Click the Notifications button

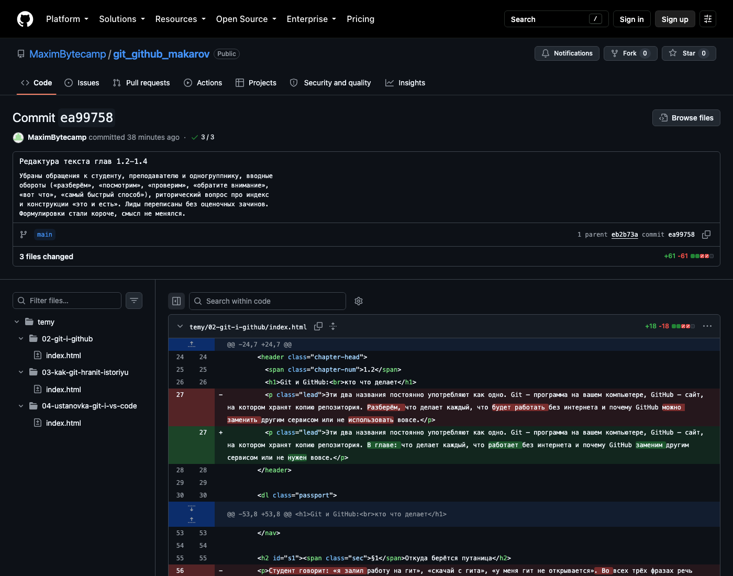coord(567,53)
